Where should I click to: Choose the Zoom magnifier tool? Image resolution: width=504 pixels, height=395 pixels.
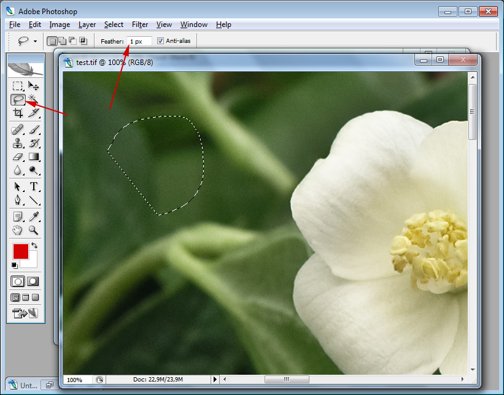click(x=34, y=230)
